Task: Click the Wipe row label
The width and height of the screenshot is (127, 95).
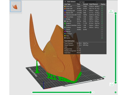Action: click(68, 36)
